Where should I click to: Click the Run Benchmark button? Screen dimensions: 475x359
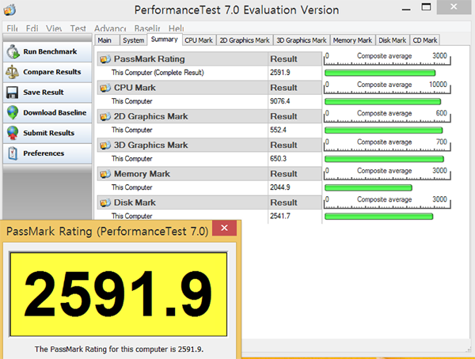47,51
